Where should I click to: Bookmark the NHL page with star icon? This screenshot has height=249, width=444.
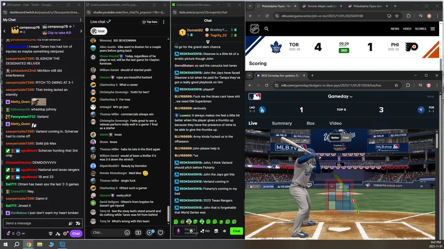click(397, 16)
